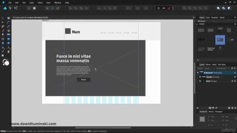Select the Pencil tool
The height and width of the screenshot is (133, 237).
click(9, 26)
